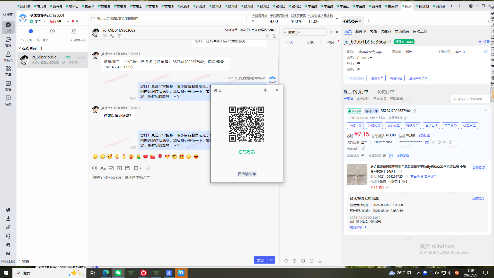Toggle 紧凑布局 compact layout
This screenshot has height=278, width=494.
[78, 40]
